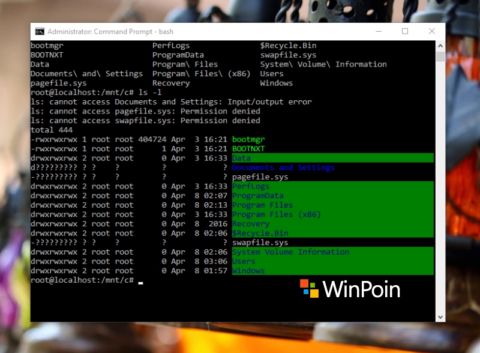This screenshot has height=353, width=480.
Task: Click the size '404724' of bootmgr
Action: pyautogui.click(x=152, y=139)
